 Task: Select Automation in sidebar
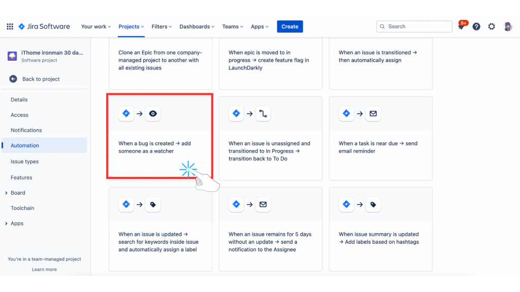point(45,145)
